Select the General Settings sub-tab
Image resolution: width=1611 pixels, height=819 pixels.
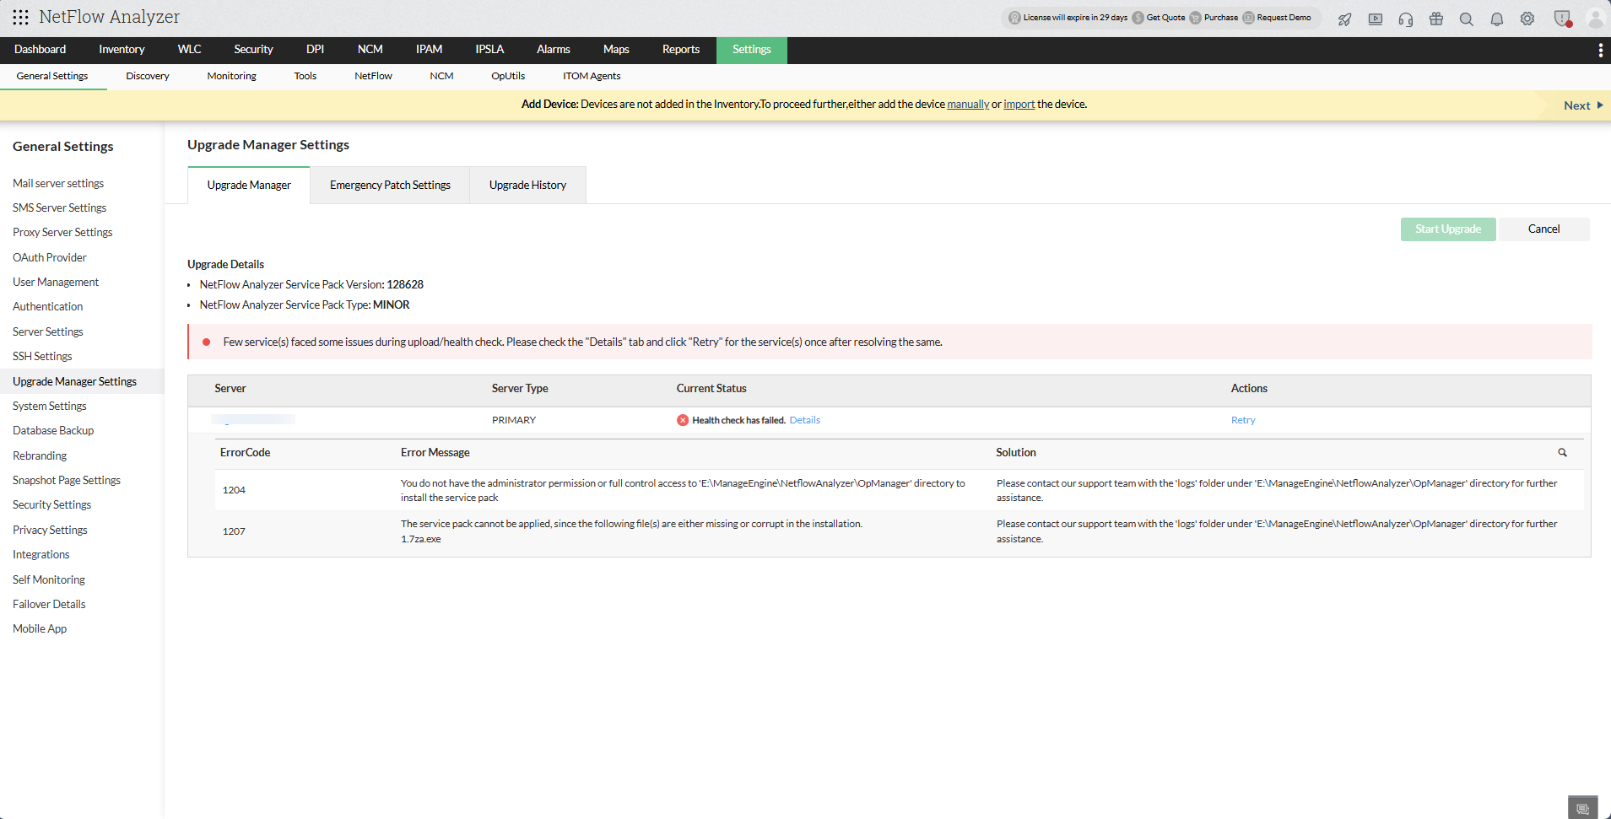[x=52, y=76]
